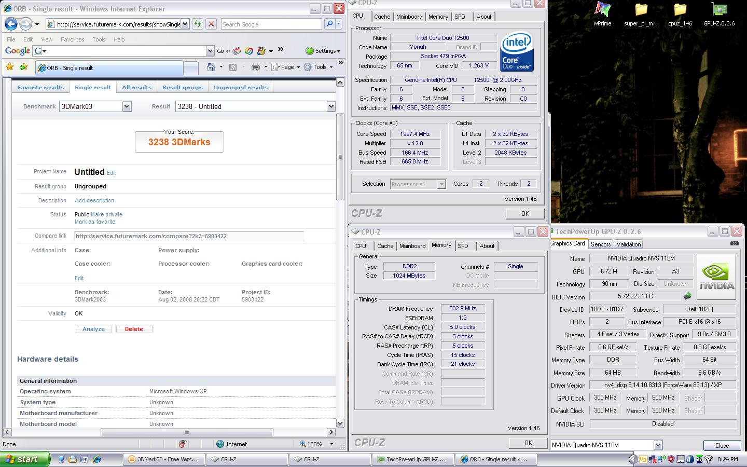Switch to the Ungrouped results tab
747x467 pixels.
click(241, 87)
